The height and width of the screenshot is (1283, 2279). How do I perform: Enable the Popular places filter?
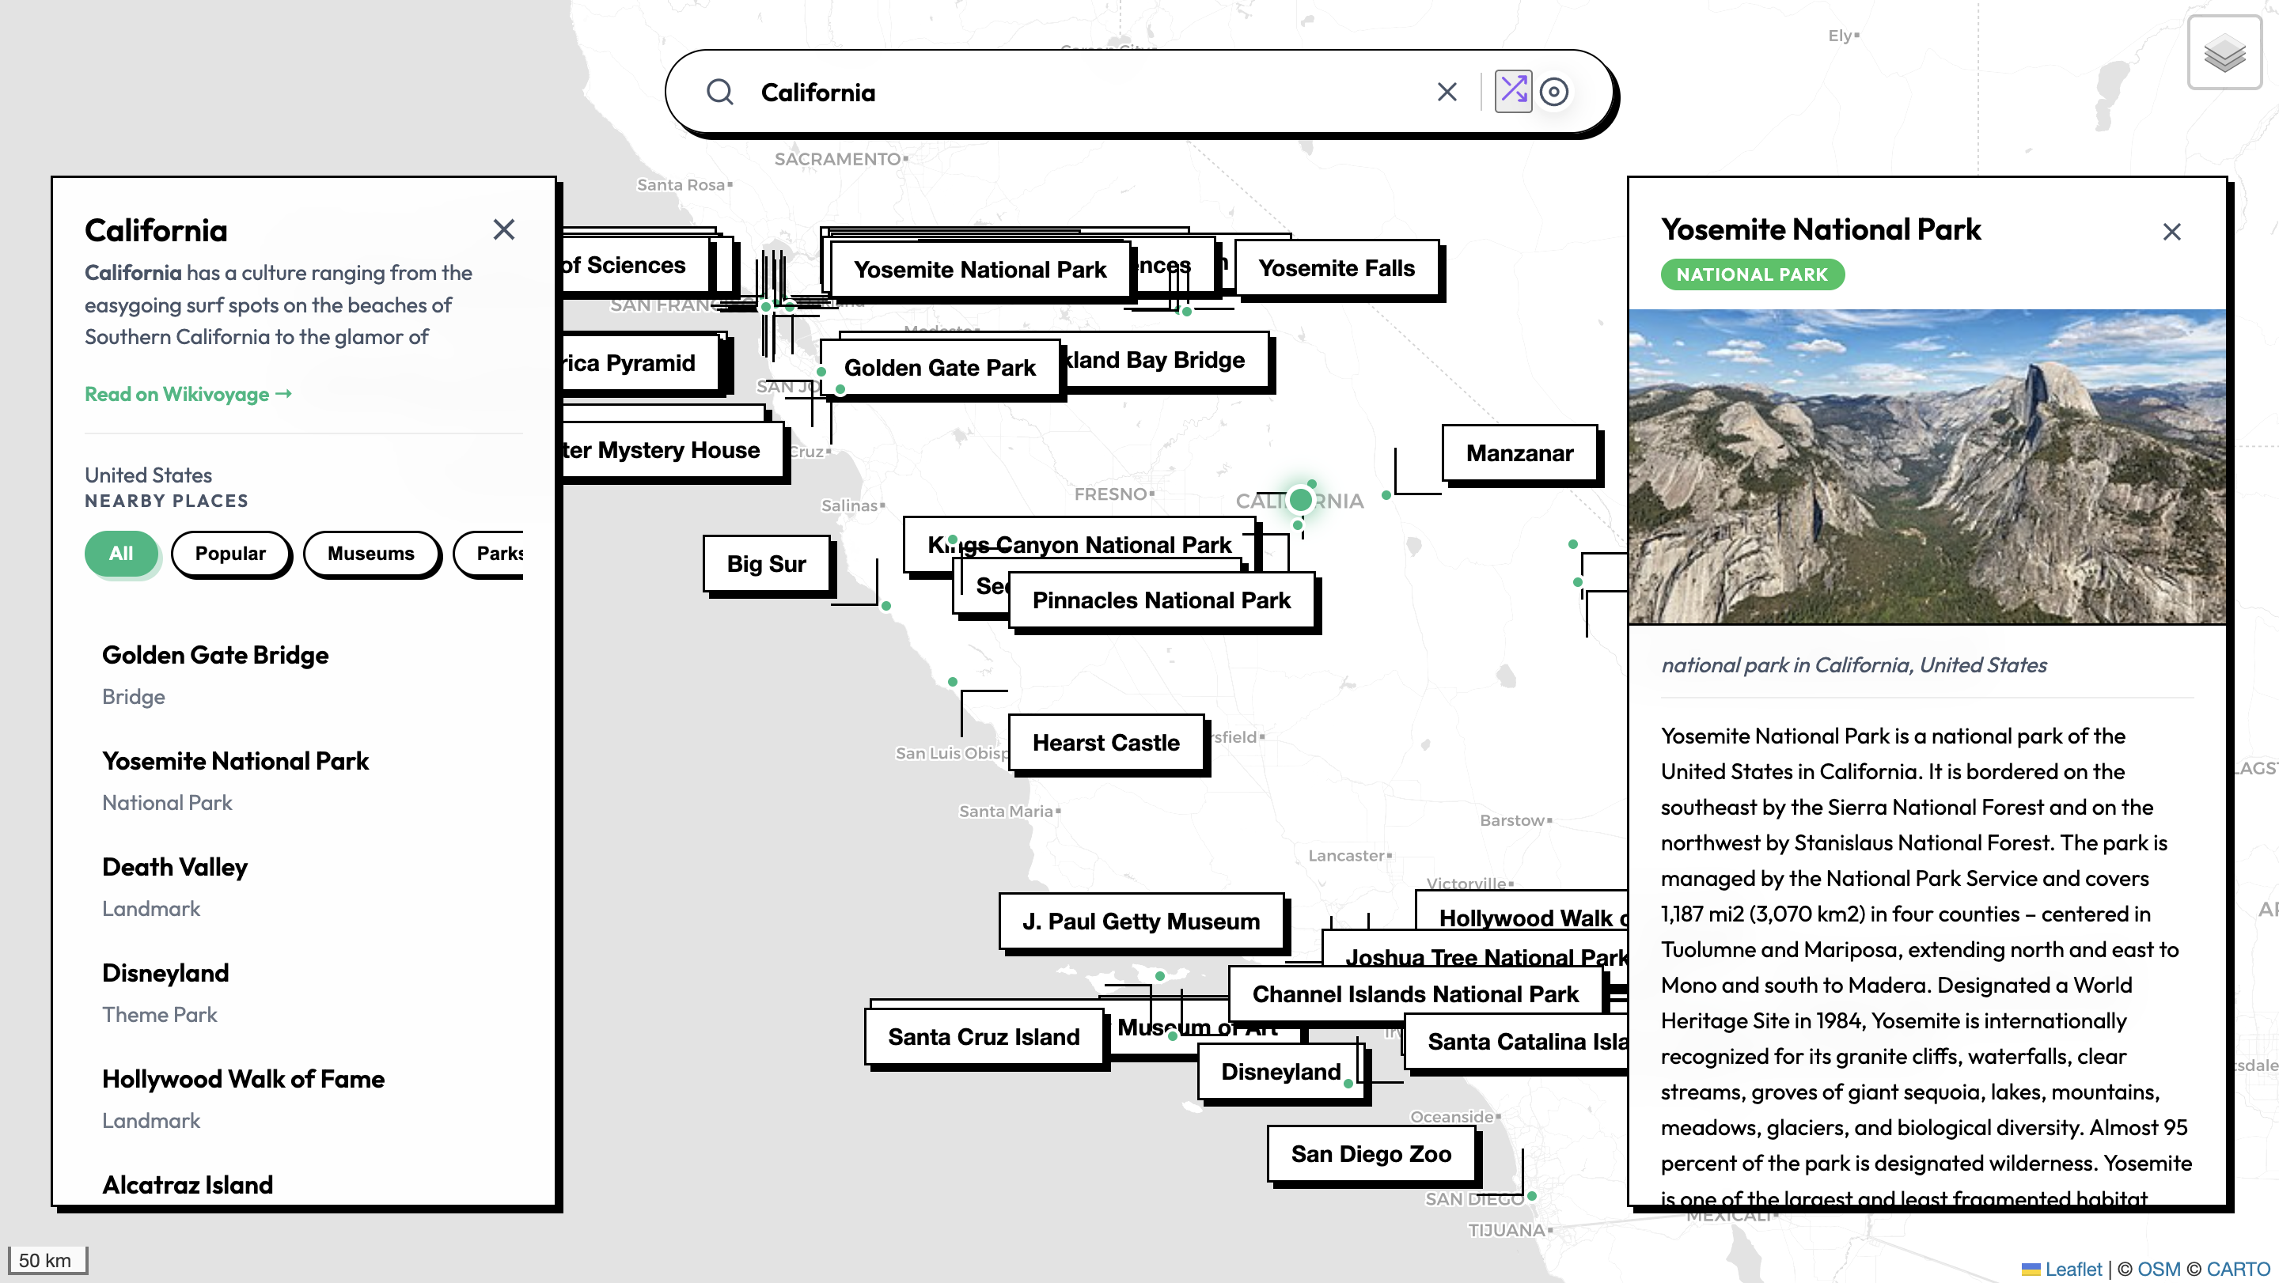(231, 554)
